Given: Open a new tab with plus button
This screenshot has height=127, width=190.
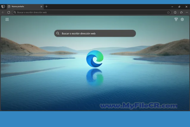Looking at the screenshot, I should (46, 7).
